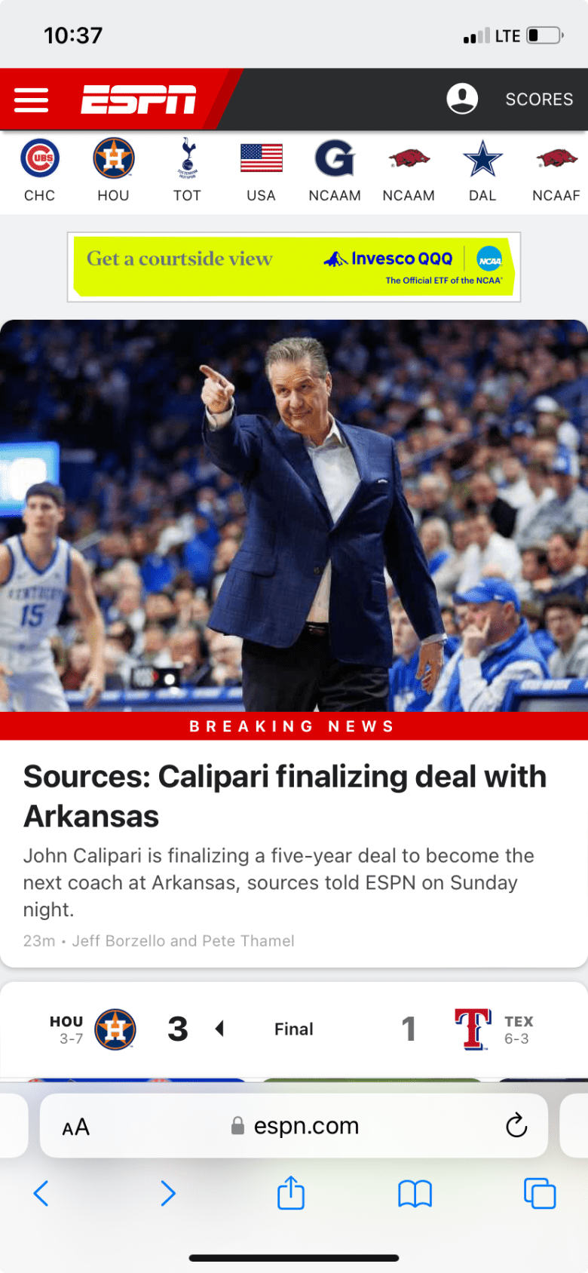The height and width of the screenshot is (1273, 588).
Task: Tap the ESPN logo
Action: [x=139, y=100]
